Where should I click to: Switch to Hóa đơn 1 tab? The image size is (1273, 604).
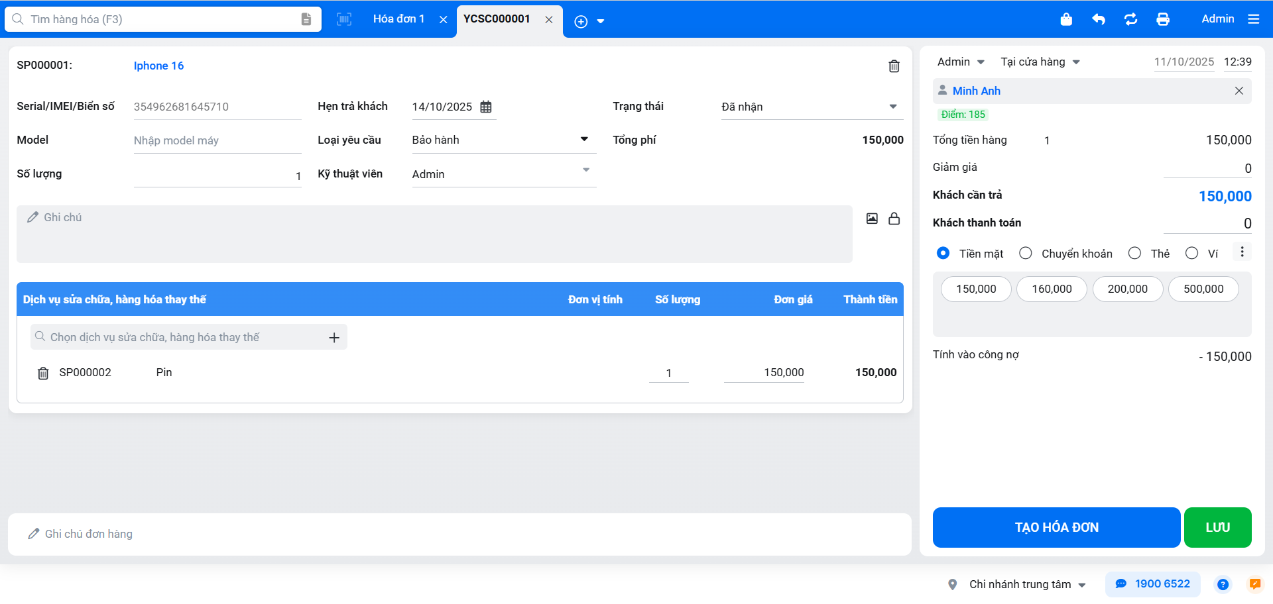click(398, 19)
